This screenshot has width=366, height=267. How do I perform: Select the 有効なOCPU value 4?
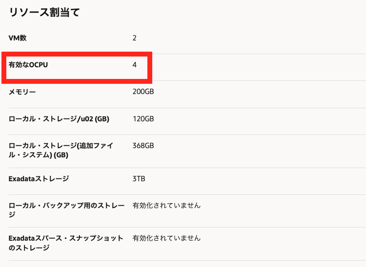tap(135, 64)
